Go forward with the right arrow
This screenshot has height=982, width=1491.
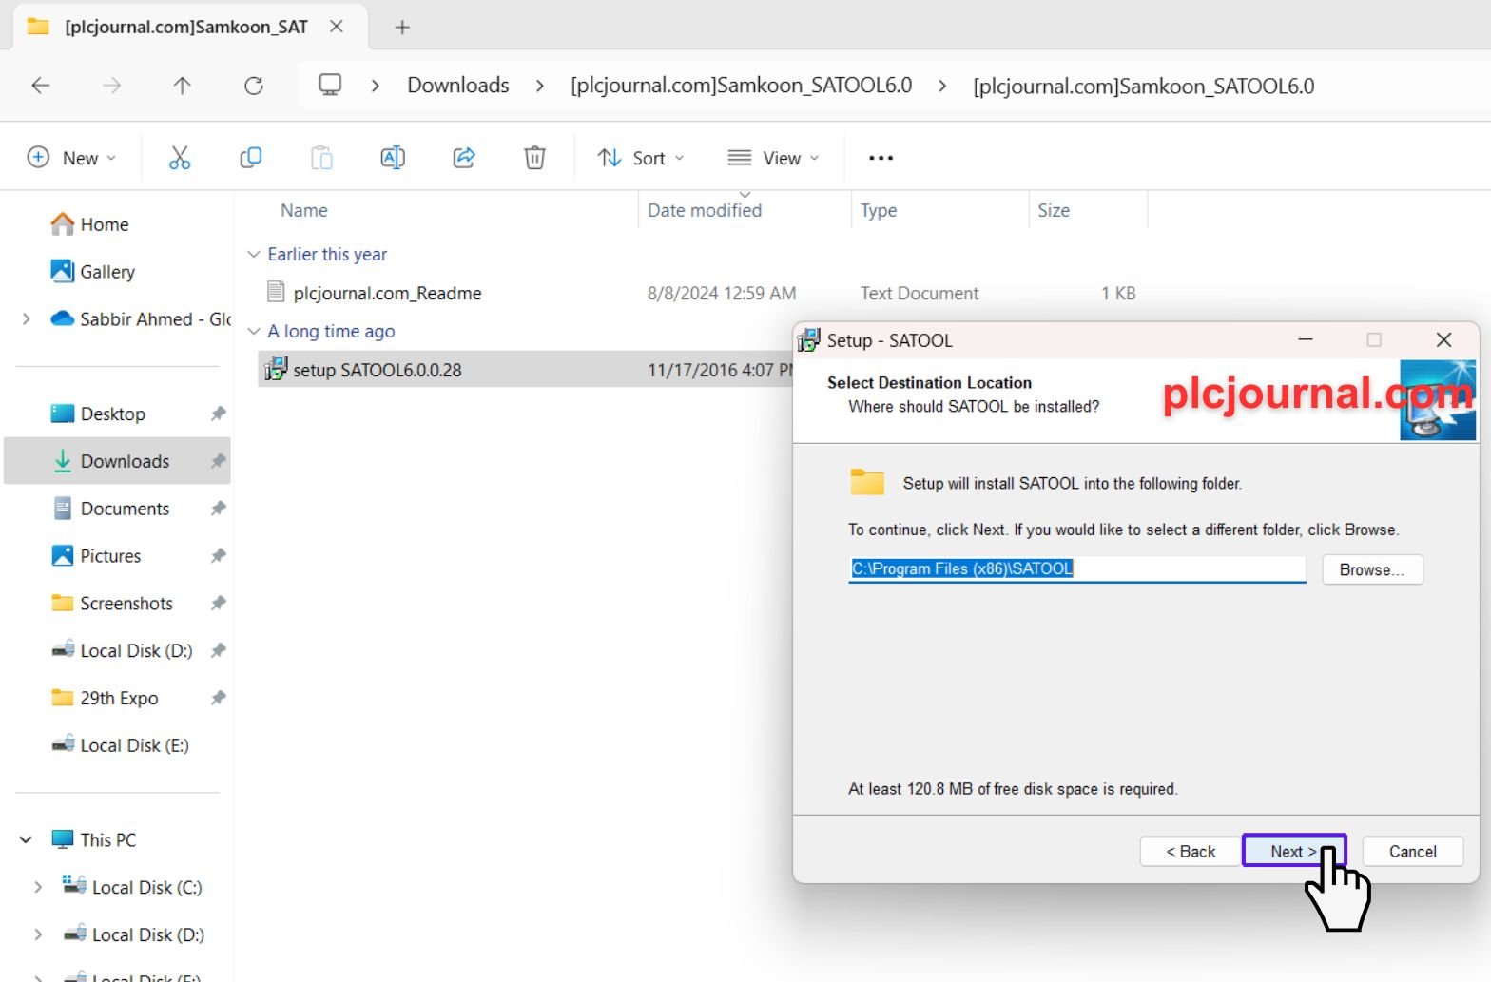112,86
